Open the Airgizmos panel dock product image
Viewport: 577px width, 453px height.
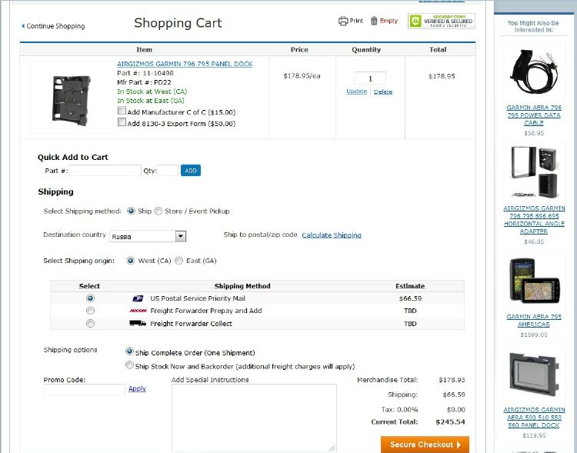click(72, 97)
